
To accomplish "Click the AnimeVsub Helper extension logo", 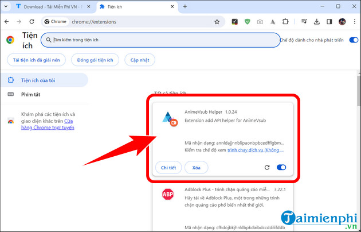I will click(168, 119).
